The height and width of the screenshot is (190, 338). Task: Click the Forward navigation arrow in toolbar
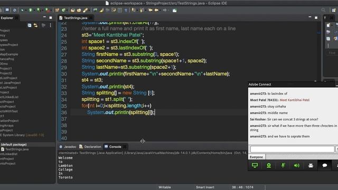pos(165,10)
